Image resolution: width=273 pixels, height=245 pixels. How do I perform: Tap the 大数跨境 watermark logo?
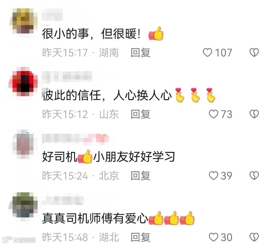[19, 240]
